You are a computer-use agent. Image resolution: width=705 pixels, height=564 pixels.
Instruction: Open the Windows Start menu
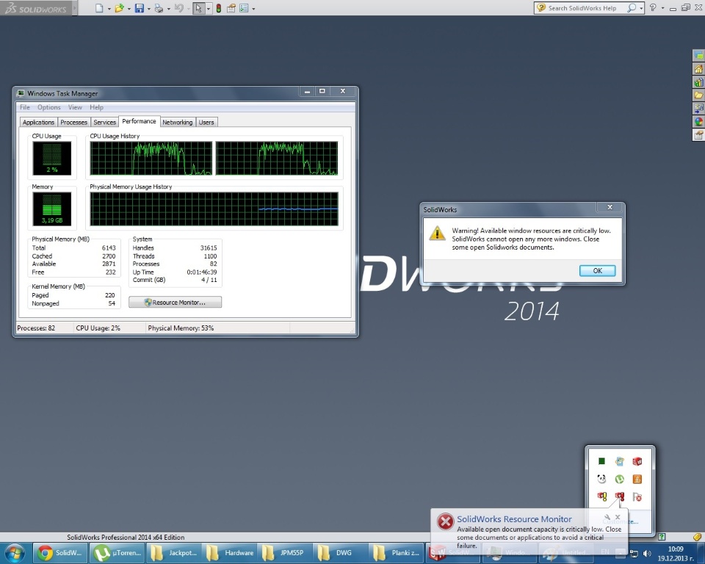click(x=15, y=553)
